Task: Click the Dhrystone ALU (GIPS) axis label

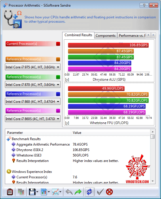Action: pos(109,80)
